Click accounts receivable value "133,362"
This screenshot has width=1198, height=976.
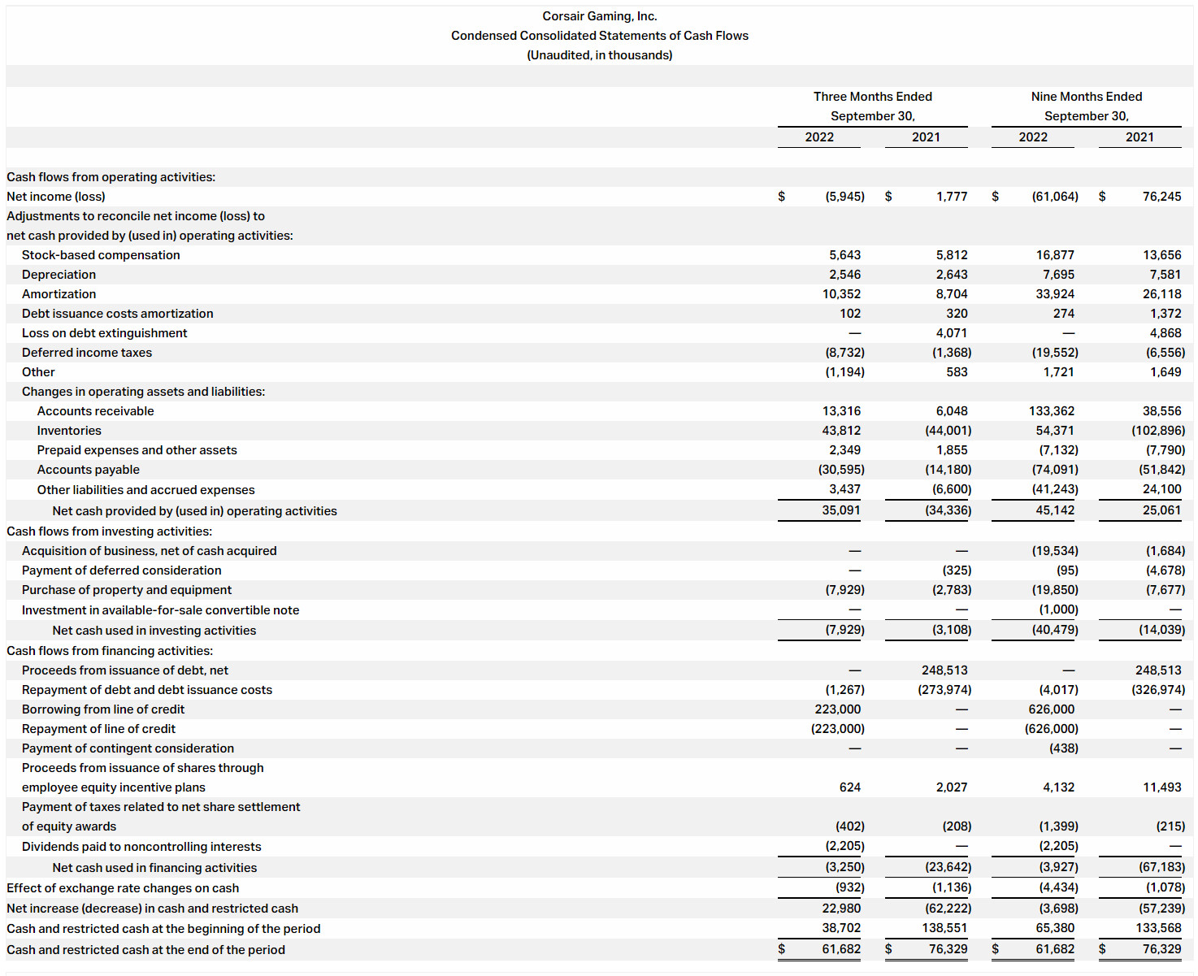pyautogui.click(x=1052, y=411)
